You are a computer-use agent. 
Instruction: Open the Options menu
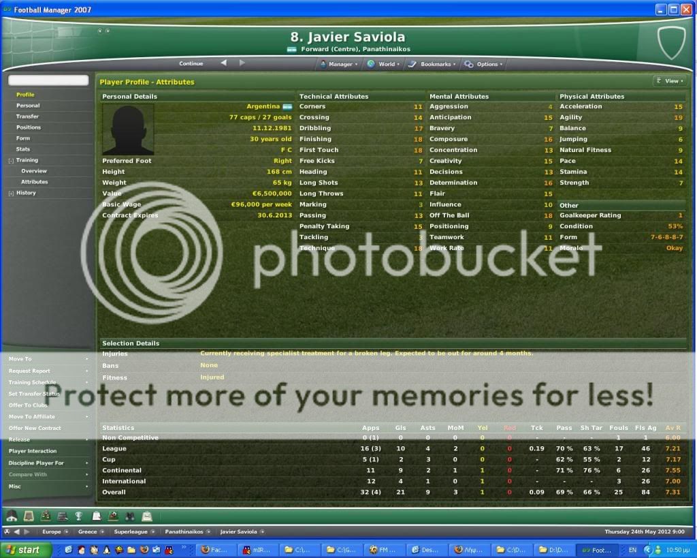483,64
